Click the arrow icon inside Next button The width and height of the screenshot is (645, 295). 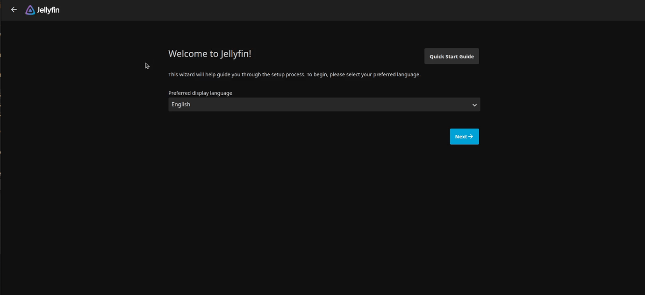471,137
